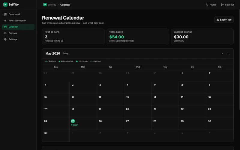The height and width of the screenshot is (150, 240).
Task: Click the Dashboard grid icon
Action: (5, 14)
